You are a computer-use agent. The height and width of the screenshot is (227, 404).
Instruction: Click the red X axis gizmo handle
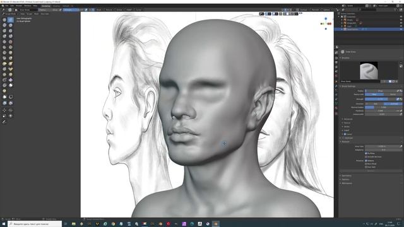tap(330, 24)
